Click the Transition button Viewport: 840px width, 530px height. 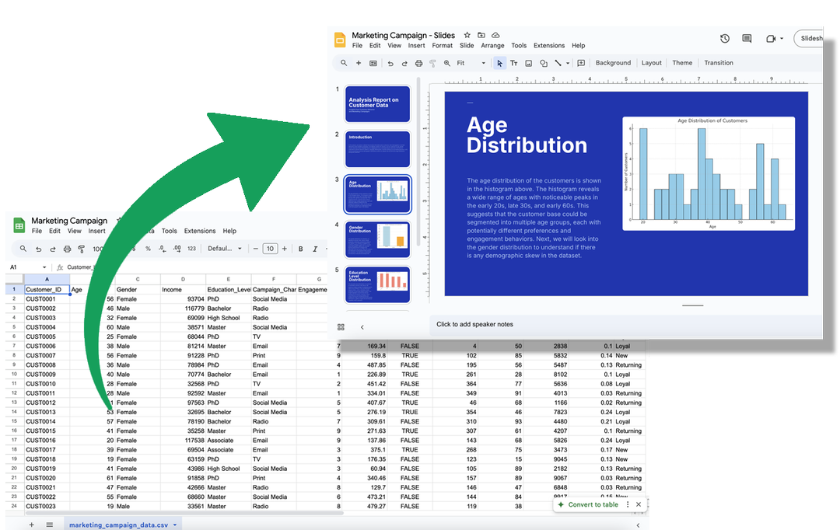(718, 63)
